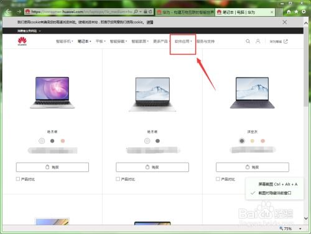Select silver swatch on middle laptop card
Screen dimensions: 311x234
tap(147, 141)
